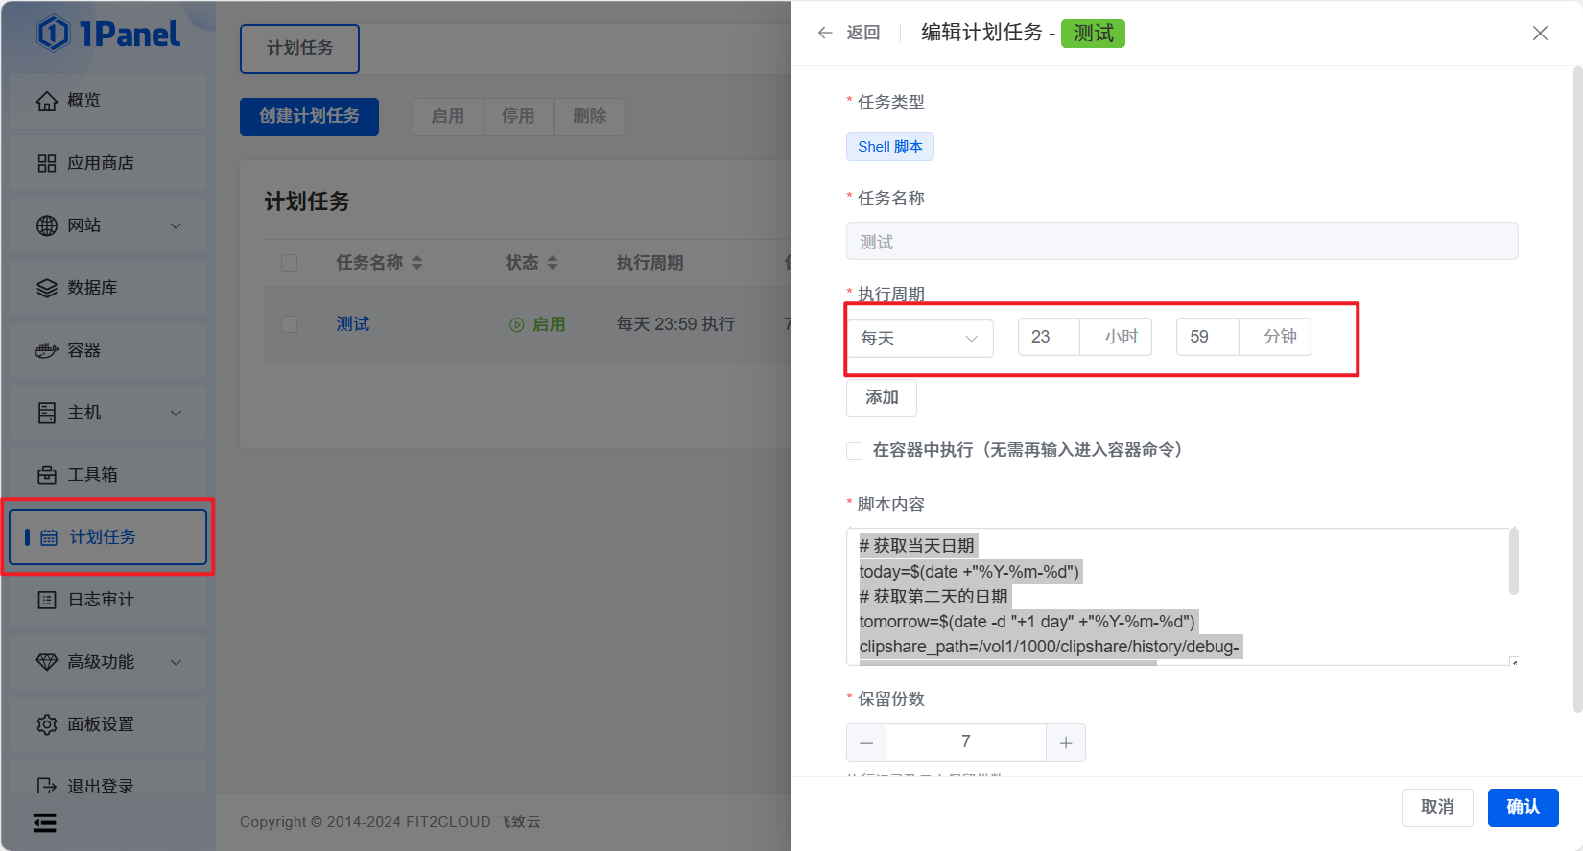Click the 添加 button under execution cycle
The width and height of the screenshot is (1583, 851).
881,397
